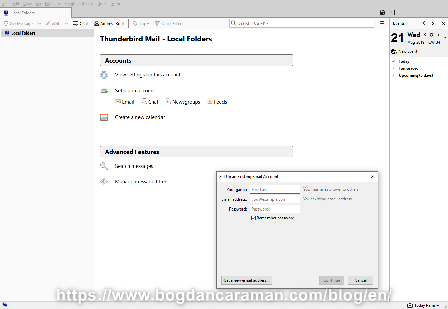Viewport: 448px width, 309px height.
Task: Open the Events and Tasks menu
Action: coord(79,4)
